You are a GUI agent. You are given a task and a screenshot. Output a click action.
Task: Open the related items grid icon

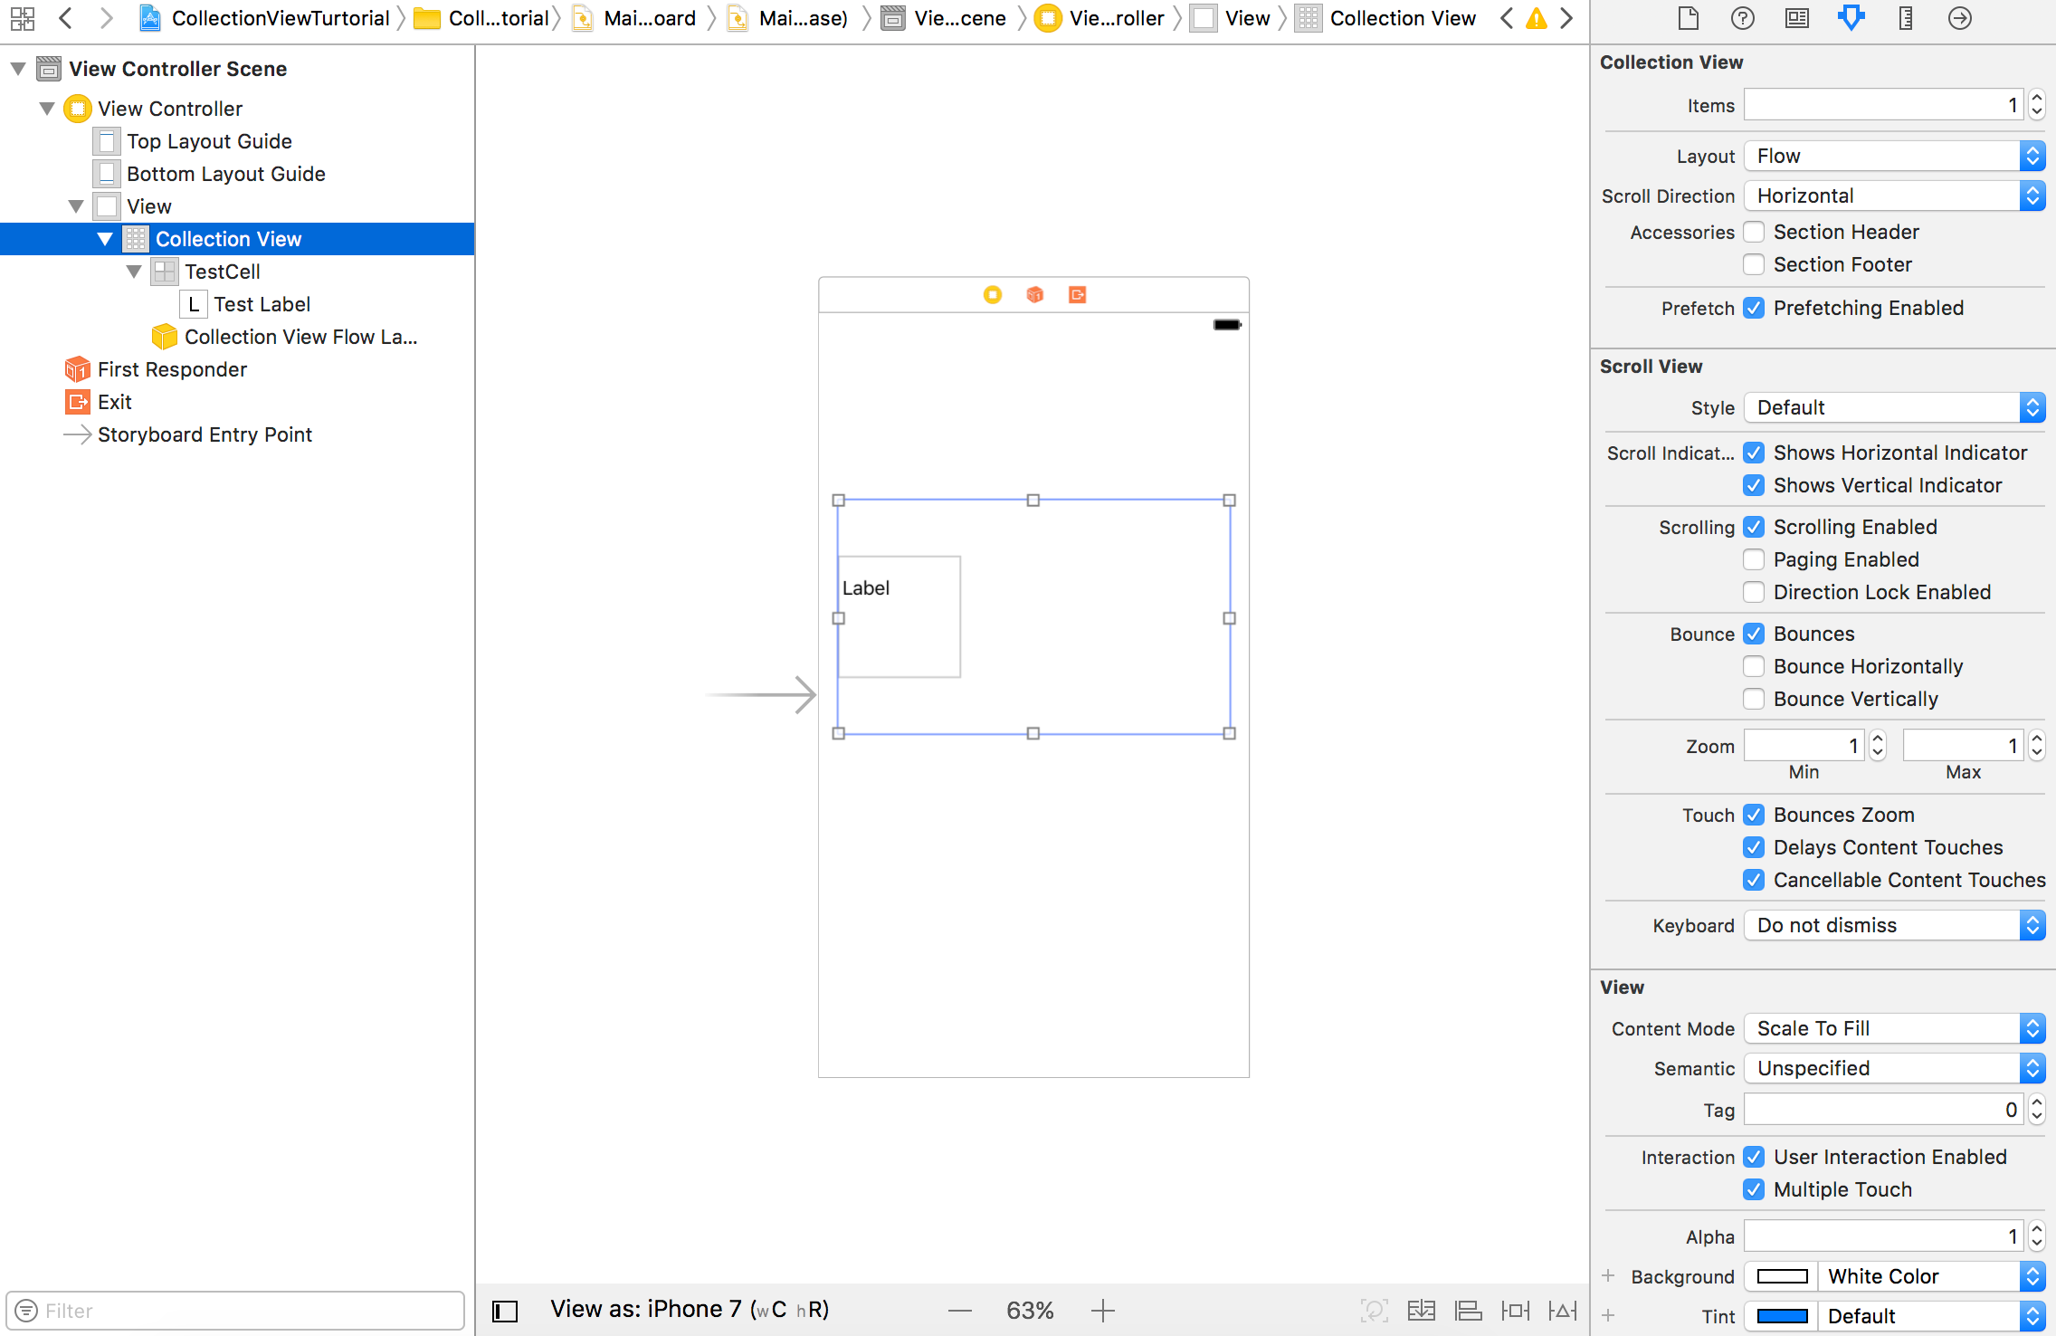(x=23, y=18)
